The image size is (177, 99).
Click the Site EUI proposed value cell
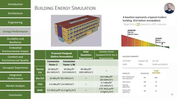pyautogui.click(x=61, y=78)
